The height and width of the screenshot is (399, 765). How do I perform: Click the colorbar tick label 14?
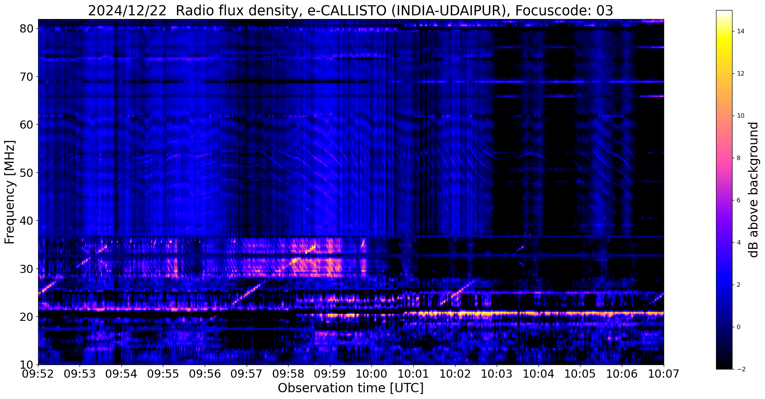click(x=740, y=31)
